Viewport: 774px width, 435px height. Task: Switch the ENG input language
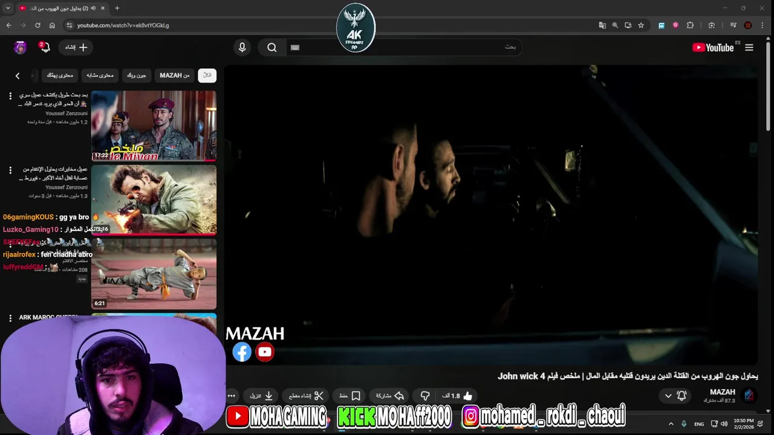coord(699,424)
